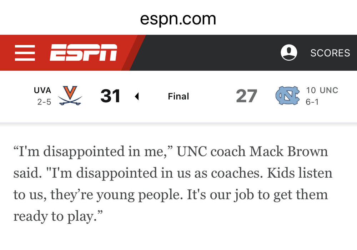Select the UNC team name

click(329, 91)
